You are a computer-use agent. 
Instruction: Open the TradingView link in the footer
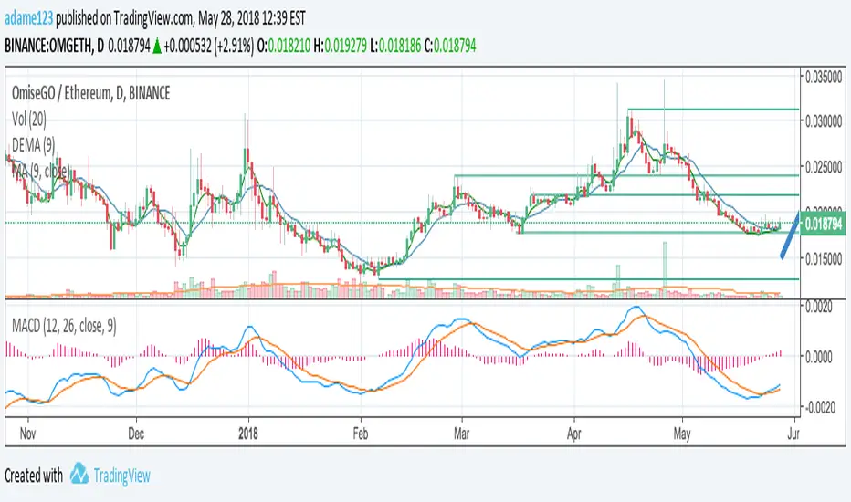tap(121, 476)
